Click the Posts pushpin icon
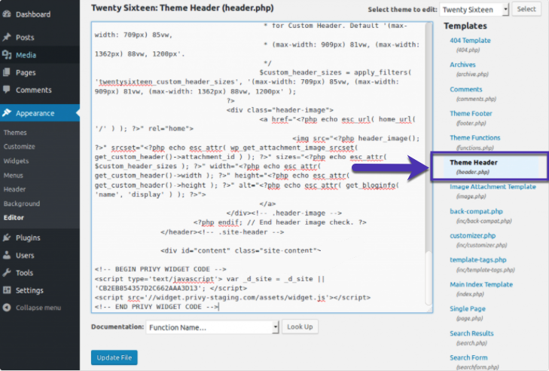Image resolution: width=549 pixels, height=371 pixels. [7, 37]
